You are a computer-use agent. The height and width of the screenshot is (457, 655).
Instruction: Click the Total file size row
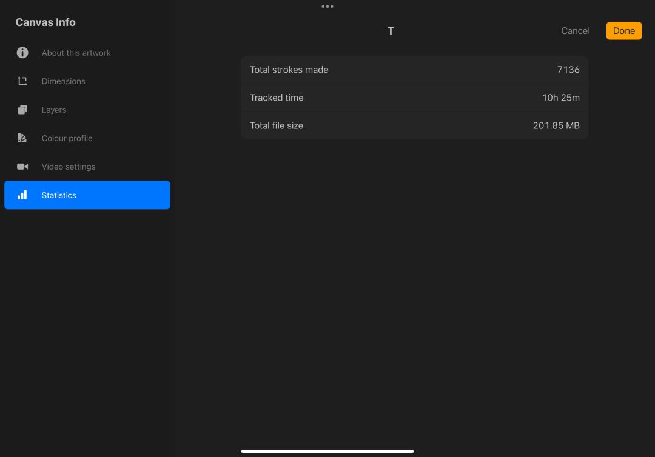coord(414,125)
